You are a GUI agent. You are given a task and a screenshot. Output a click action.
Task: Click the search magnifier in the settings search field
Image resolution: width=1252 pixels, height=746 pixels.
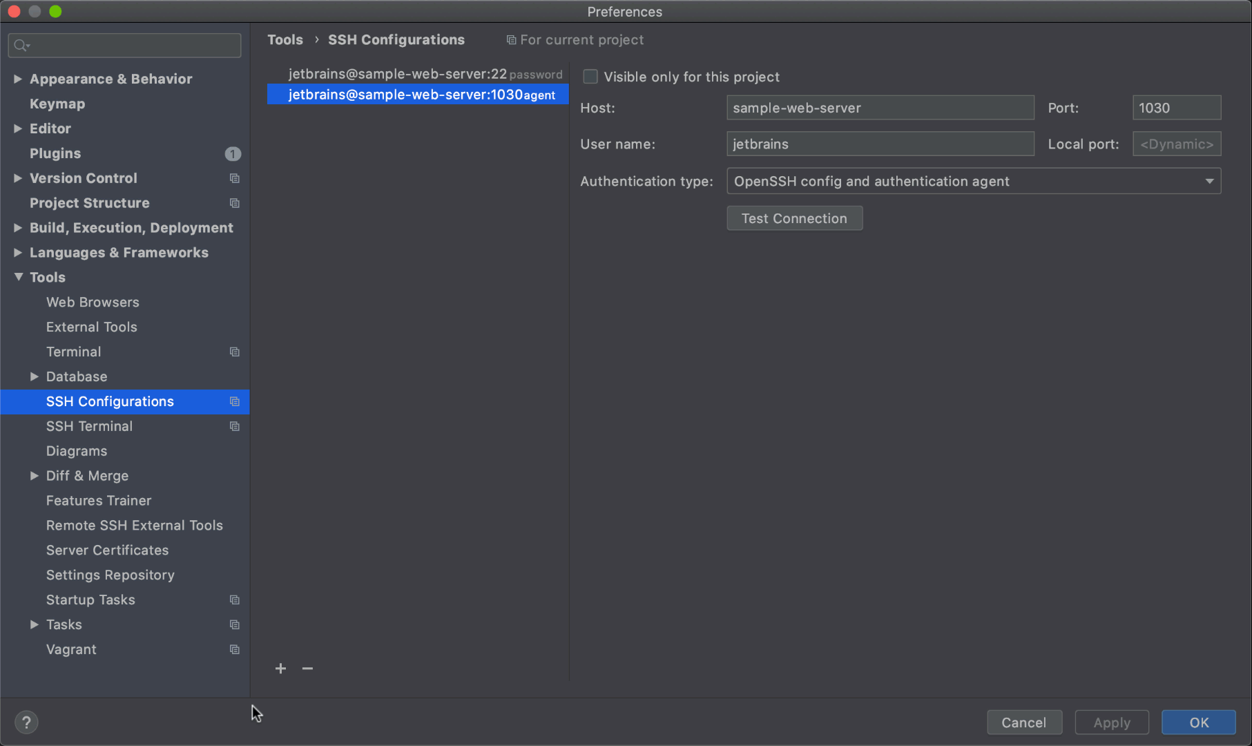click(x=20, y=45)
